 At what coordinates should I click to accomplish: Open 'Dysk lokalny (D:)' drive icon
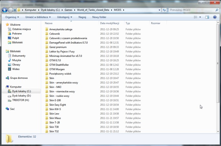9,96
